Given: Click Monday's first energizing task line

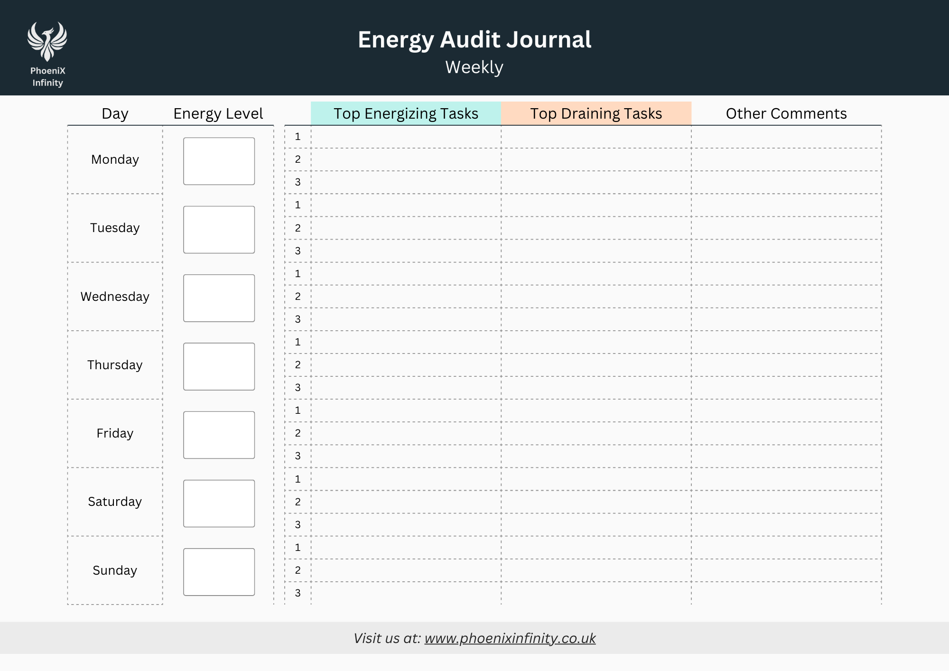Looking at the screenshot, I should [406, 137].
